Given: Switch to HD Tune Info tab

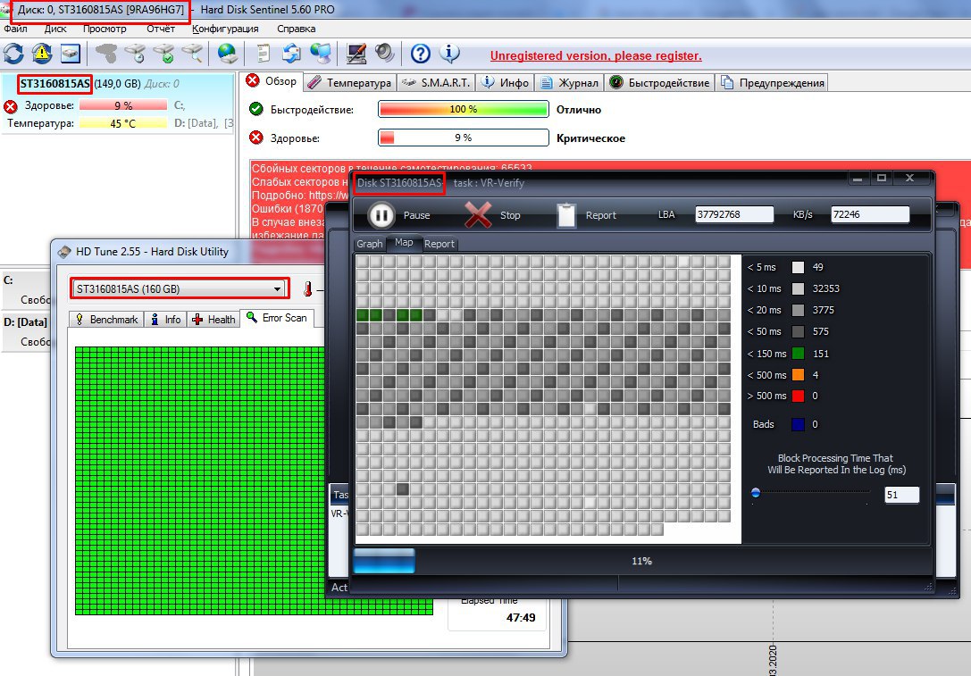Looking at the screenshot, I should [166, 320].
